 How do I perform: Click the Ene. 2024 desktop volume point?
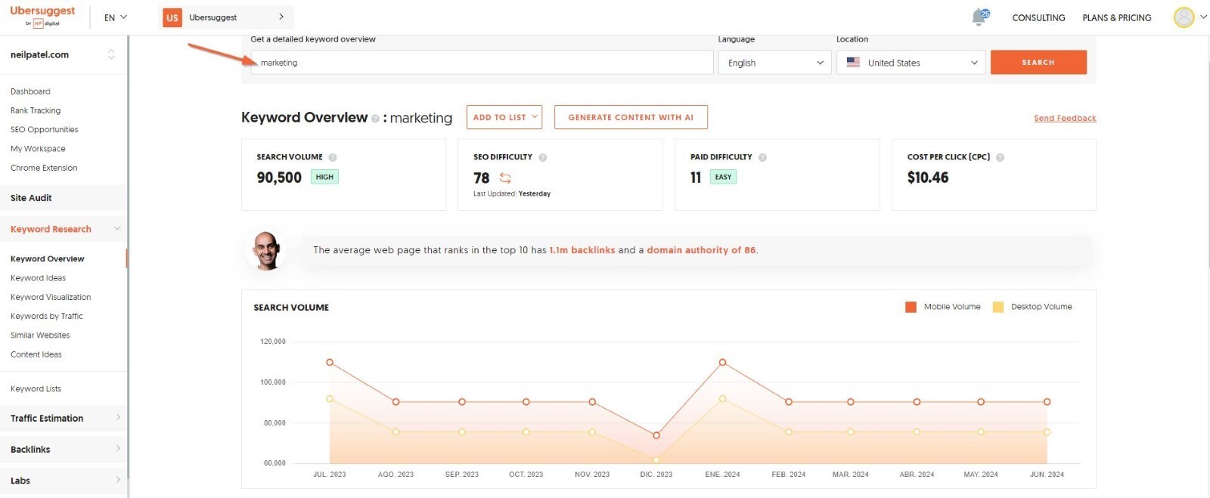pos(722,399)
